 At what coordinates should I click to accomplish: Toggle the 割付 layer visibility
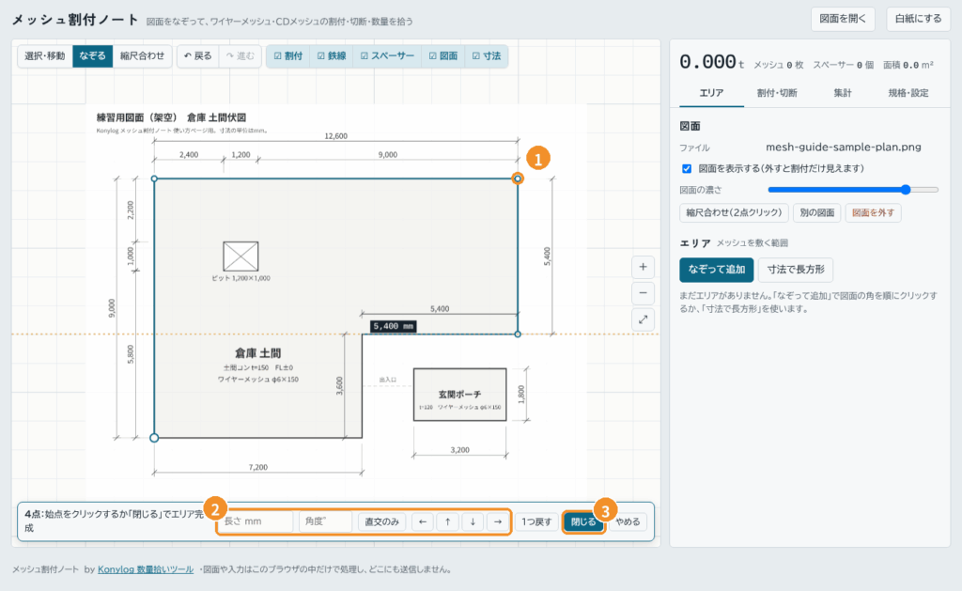click(288, 55)
